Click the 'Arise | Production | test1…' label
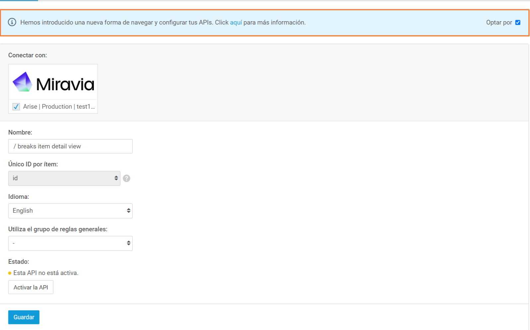530x330 pixels. 59,107
